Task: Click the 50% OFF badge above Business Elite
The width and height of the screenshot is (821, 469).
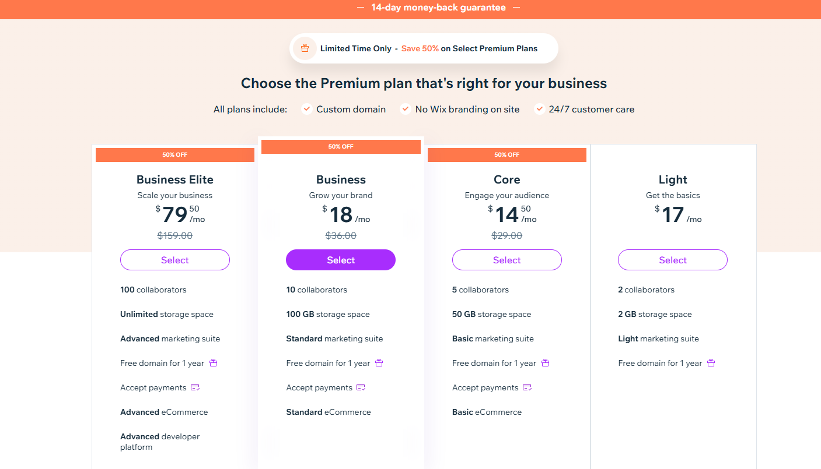Action: click(175, 155)
